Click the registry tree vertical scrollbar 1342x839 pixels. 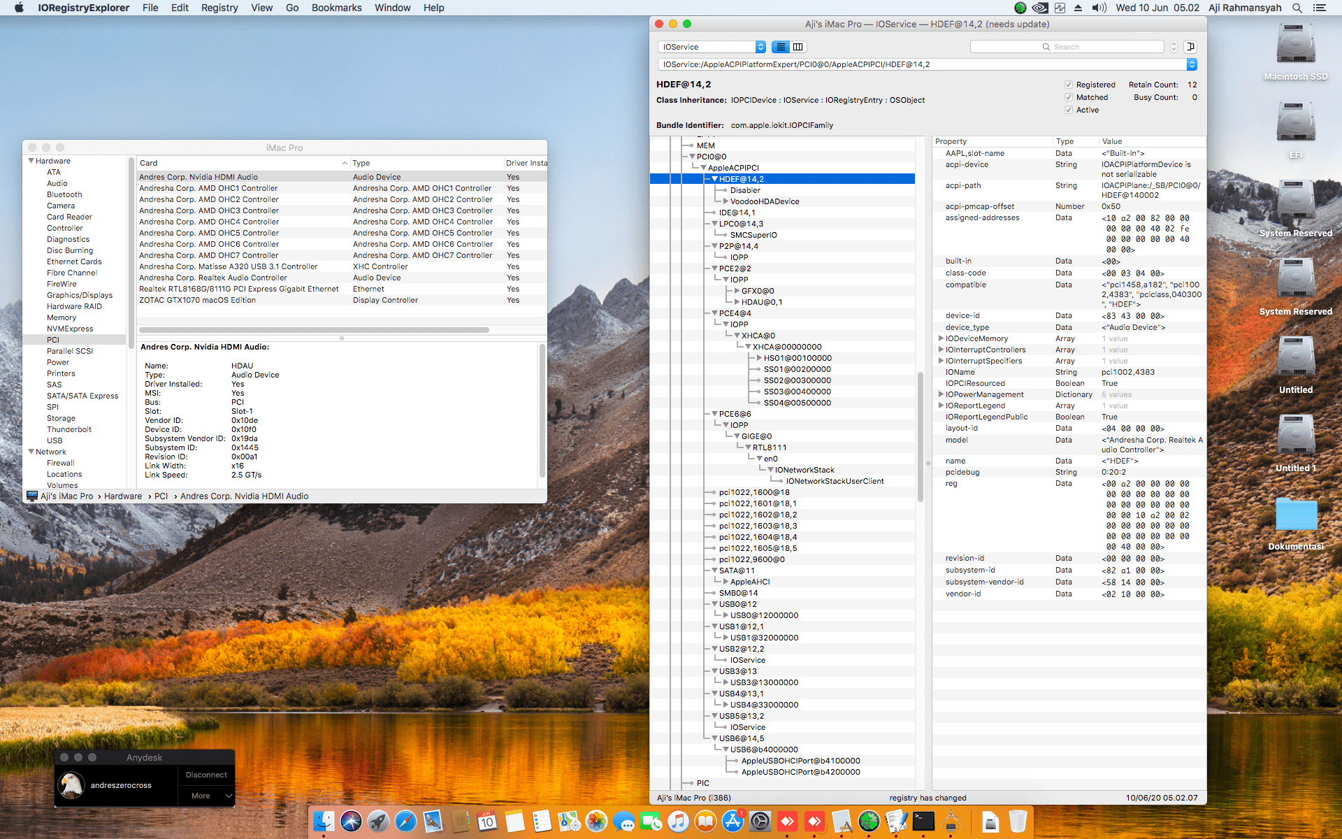[921, 437]
